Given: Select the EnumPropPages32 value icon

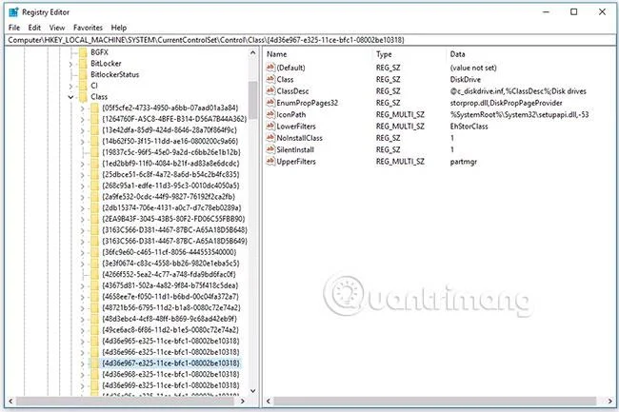Looking at the screenshot, I should point(270,103).
